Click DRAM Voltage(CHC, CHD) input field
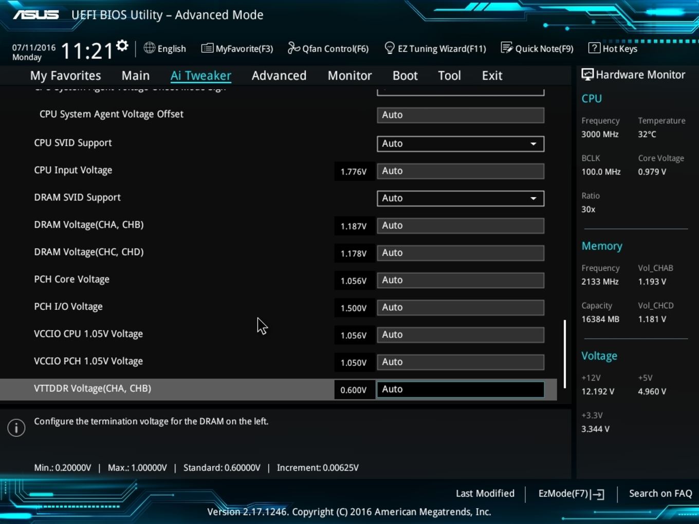Image resolution: width=699 pixels, height=524 pixels. tap(461, 253)
